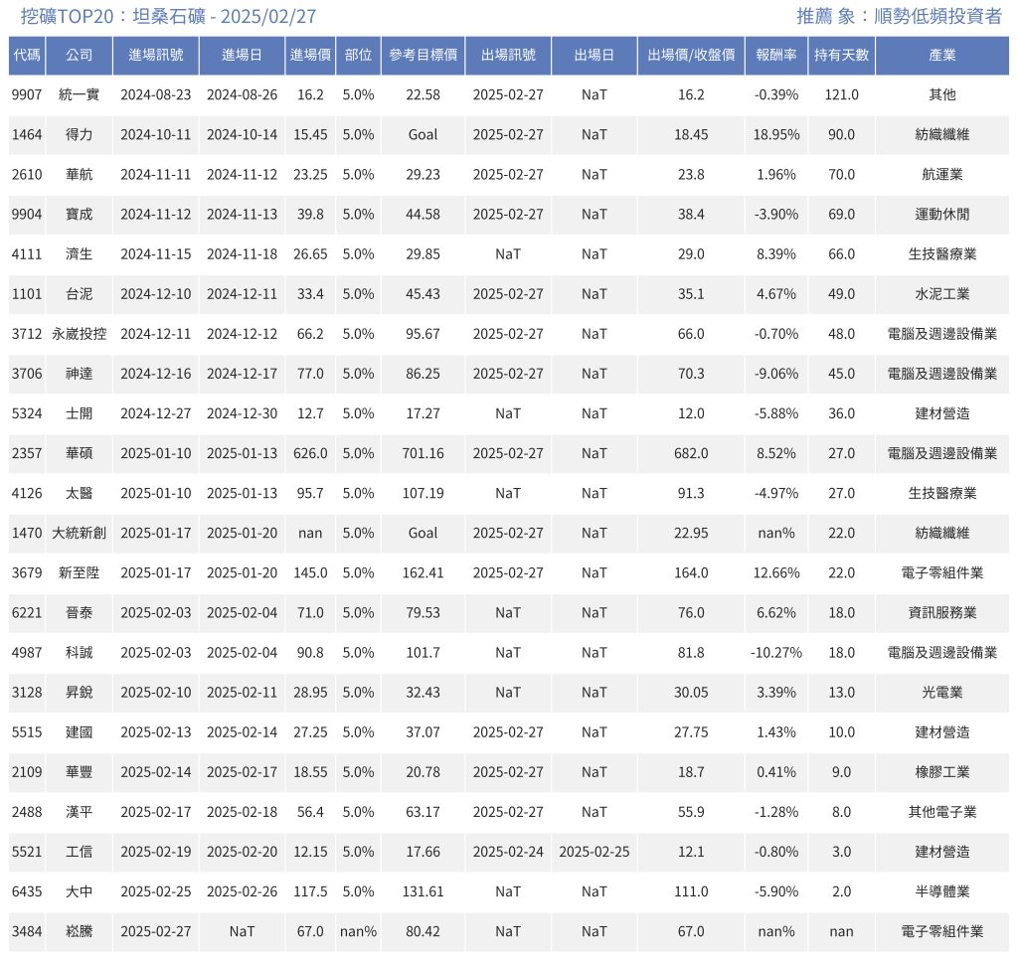This screenshot has height=961, width=1018.
Task: Select company name 新至陞
Action: click(80, 573)
